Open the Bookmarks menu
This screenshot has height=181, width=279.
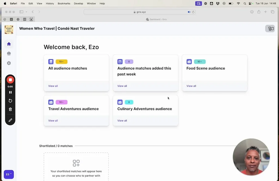64,4
